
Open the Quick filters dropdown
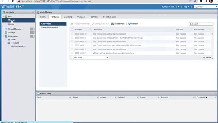click(90, 58)
